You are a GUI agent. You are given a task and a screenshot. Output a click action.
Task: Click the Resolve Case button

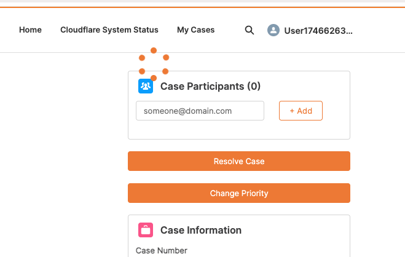tap(239, 161)
